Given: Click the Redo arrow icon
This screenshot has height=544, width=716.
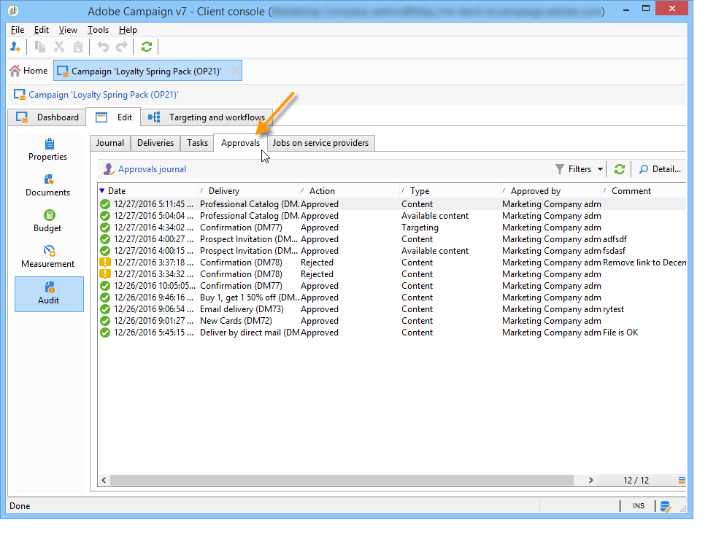Looking at the screenshot, I should 122,47.
